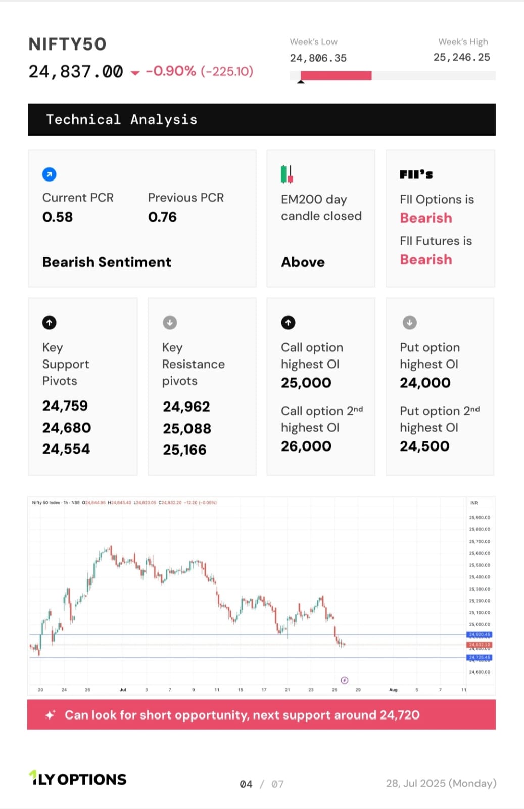Click the down arrow above Key Resistance
524x809 pixels.
170,322
